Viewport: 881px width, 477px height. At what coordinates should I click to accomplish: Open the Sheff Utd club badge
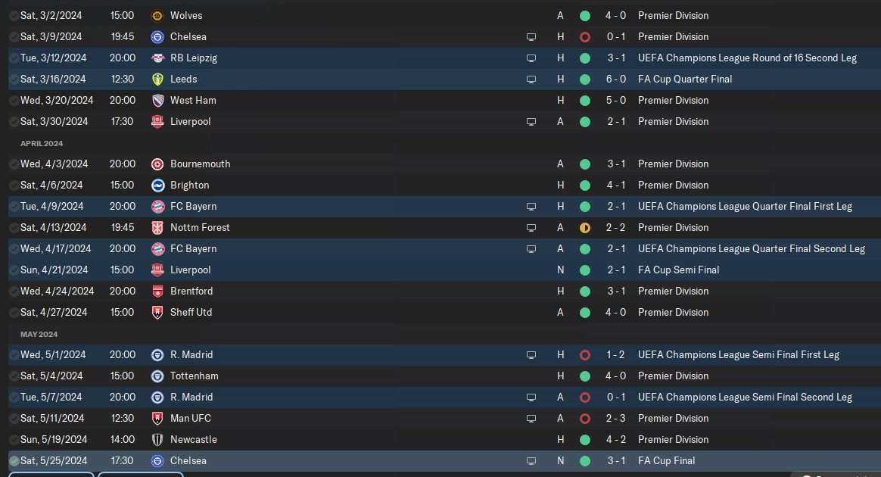(157, 312)
